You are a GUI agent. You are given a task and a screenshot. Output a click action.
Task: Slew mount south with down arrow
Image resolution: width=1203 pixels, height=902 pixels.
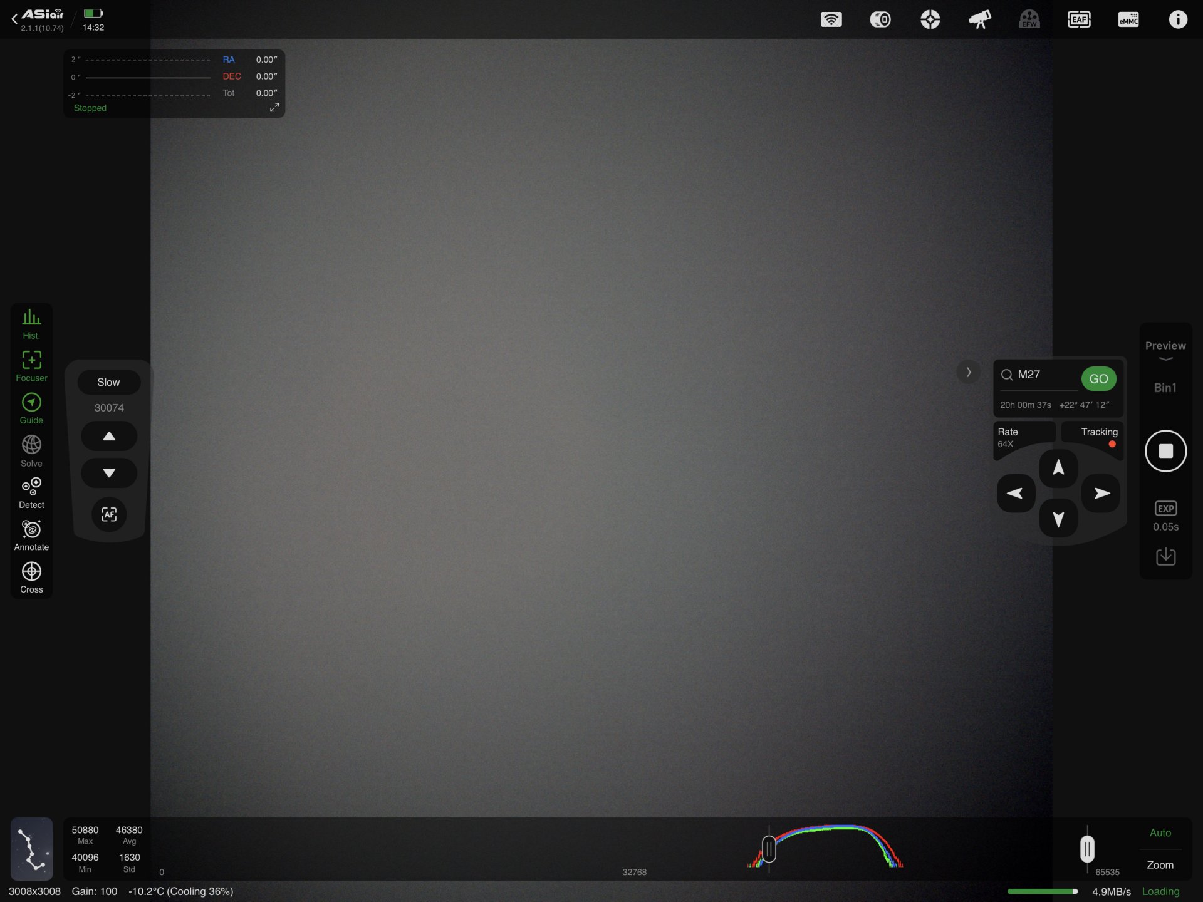pos(1058,519)
